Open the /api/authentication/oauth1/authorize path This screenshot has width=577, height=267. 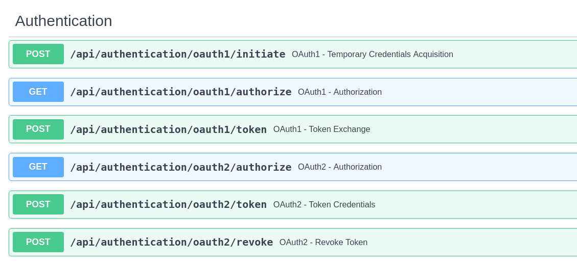tap(180, 92)
